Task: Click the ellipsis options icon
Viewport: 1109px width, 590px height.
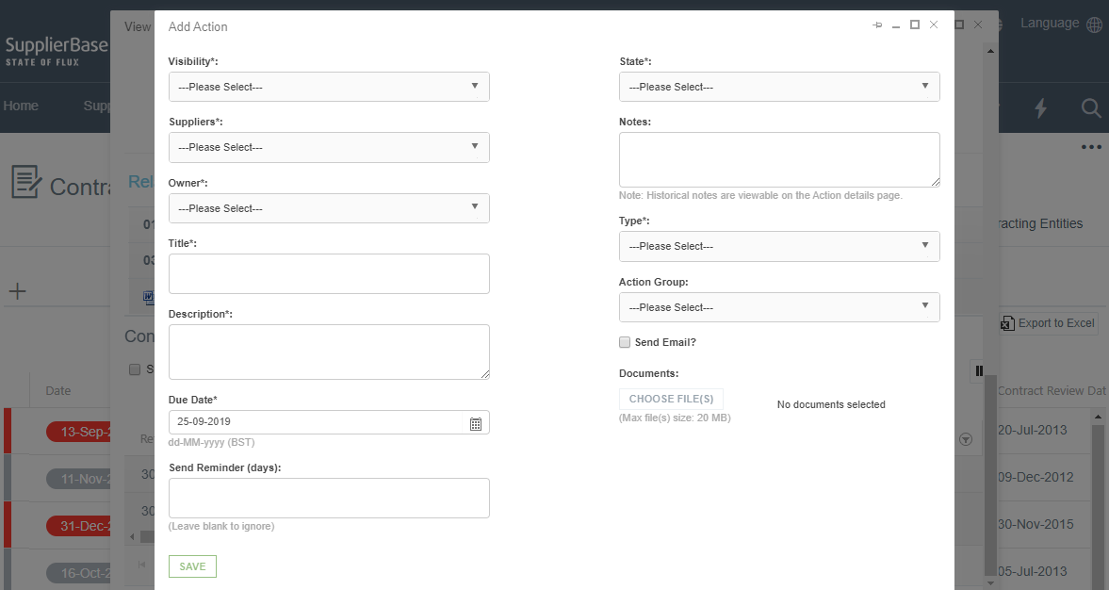Action: (x=1091, y=146)
